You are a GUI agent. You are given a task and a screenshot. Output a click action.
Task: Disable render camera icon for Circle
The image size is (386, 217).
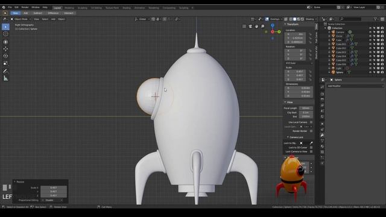382,36
